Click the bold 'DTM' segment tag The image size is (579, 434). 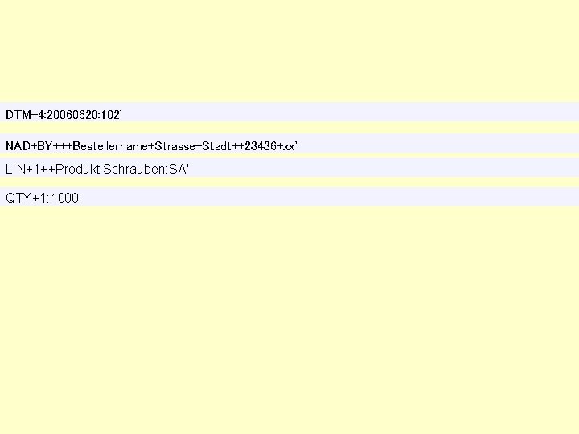(x=18, y=115)
